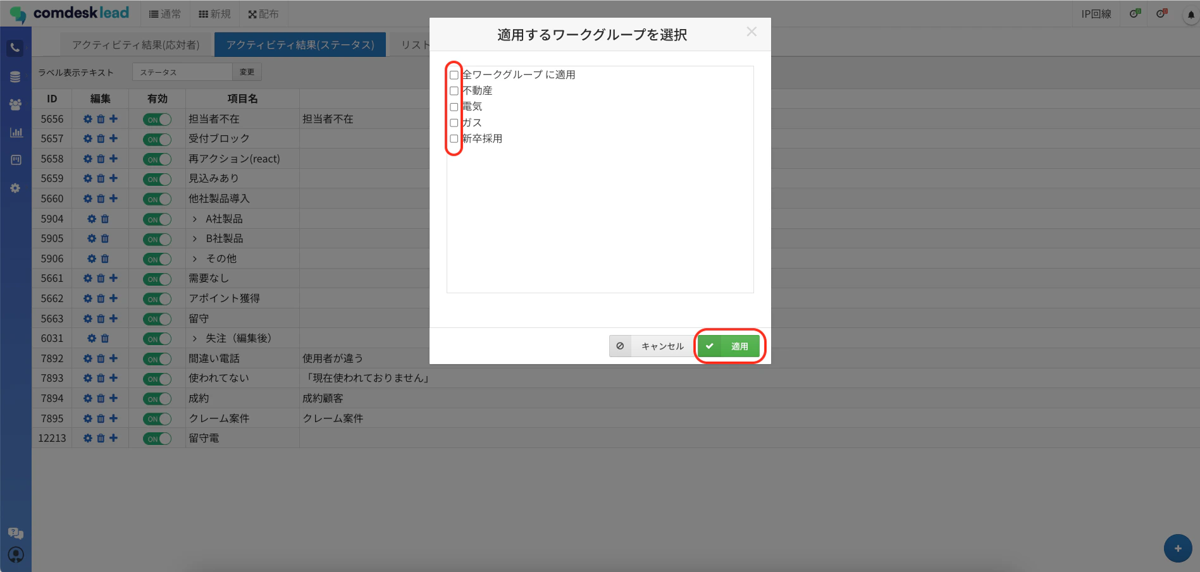The width and height of the screenshot is (1200, 572).
Task: Click plus icon for row 7895
Action: [113, 418]
